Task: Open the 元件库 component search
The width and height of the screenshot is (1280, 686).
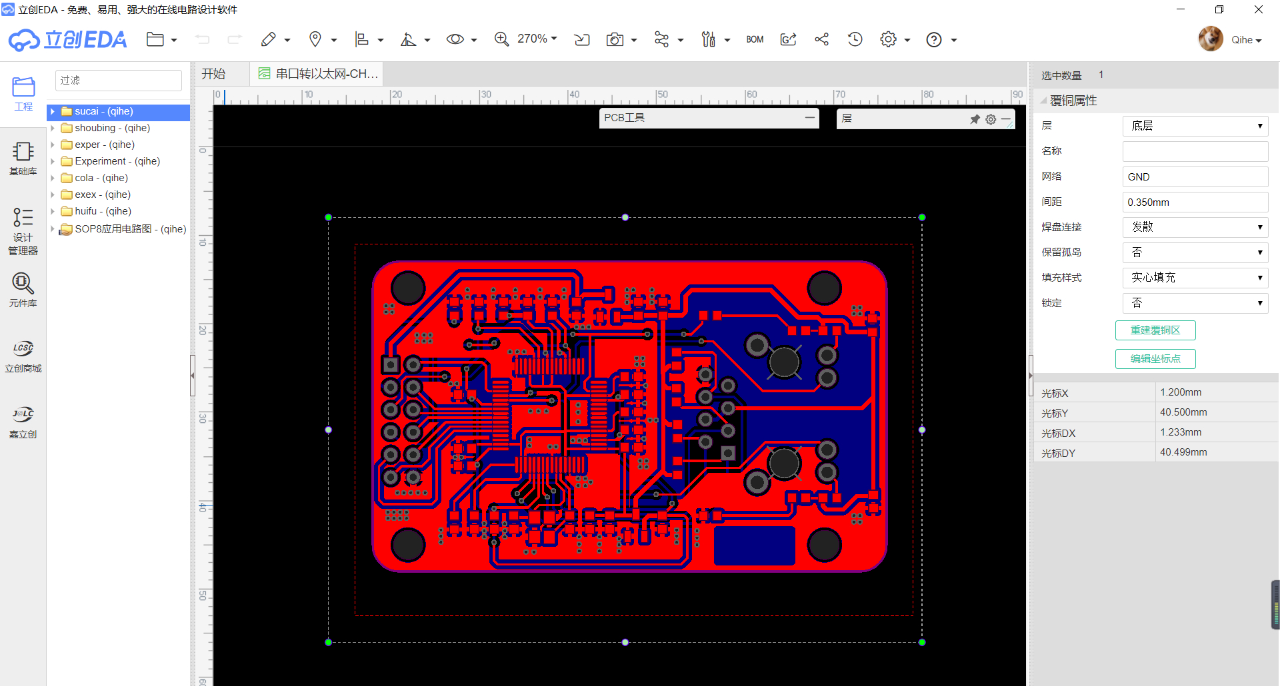Action: pyautogui.click(x=23, y=290)
